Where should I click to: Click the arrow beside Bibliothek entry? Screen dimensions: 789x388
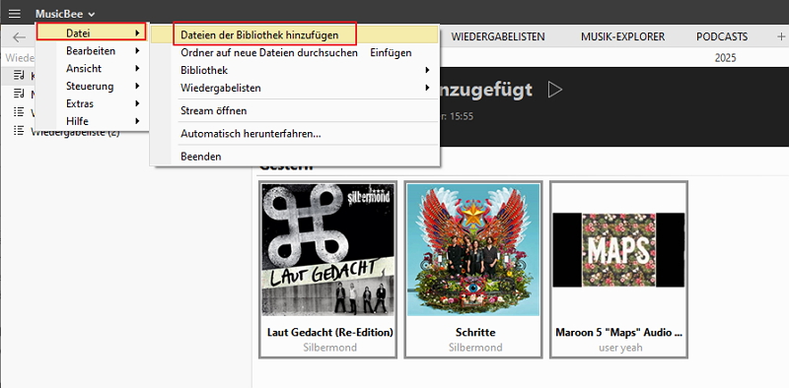click(x=427, y=70)
